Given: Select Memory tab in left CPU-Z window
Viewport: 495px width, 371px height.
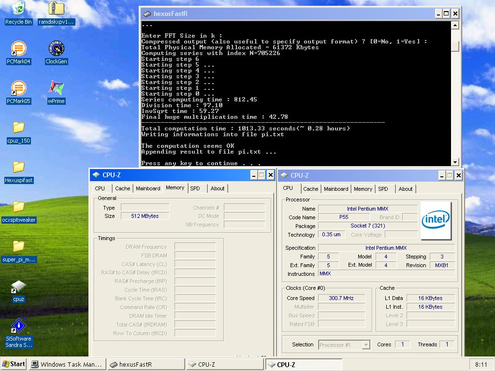Looking at the screenshot, I should (175, 188).
